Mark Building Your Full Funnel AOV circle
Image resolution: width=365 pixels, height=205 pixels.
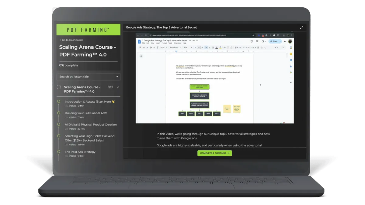(x=59, y=113)
